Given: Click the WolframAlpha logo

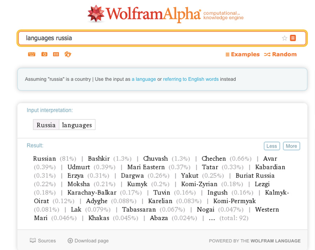Looking at the screenshot, I should [x=144, y=14].
